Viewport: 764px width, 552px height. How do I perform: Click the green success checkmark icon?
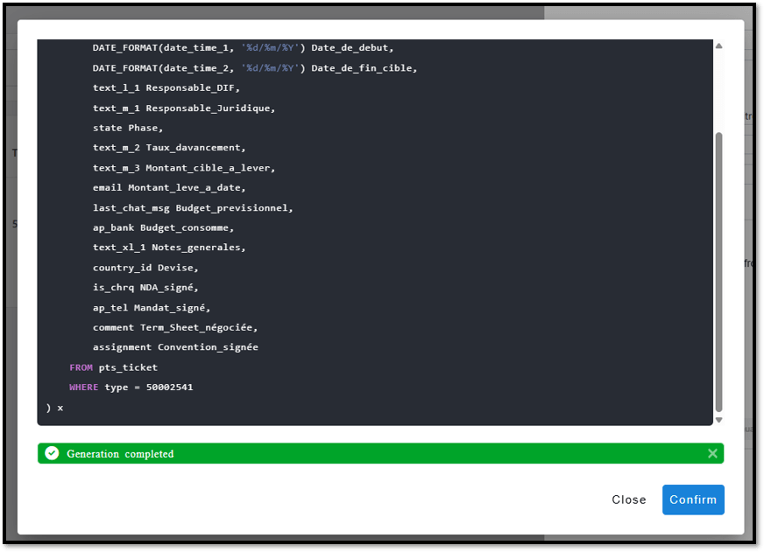pyautogui.click(x=52, y=453)
